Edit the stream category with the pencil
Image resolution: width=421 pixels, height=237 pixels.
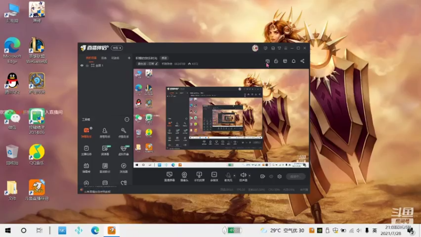click(156, 64)
